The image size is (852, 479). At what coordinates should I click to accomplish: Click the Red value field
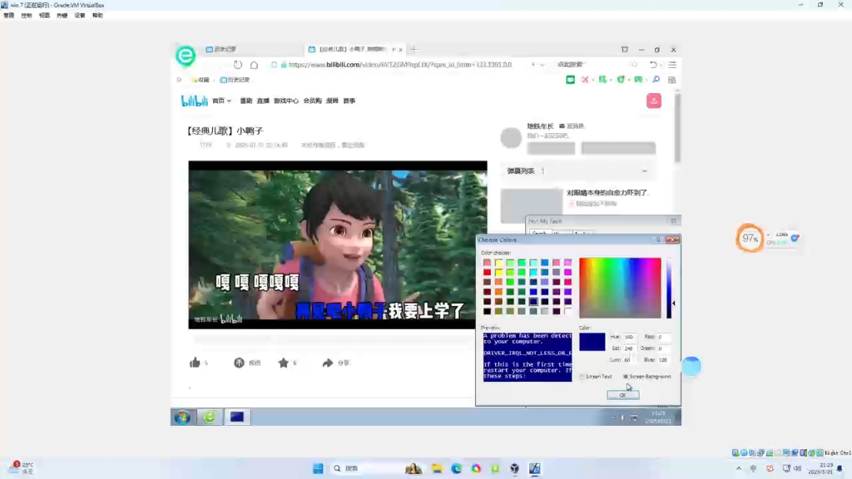coord(663,338)
